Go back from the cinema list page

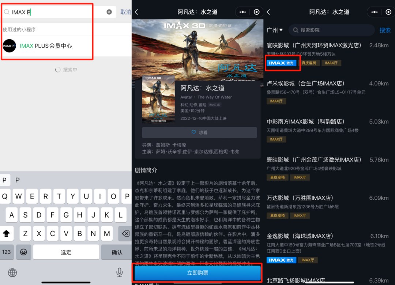point(268,12)
